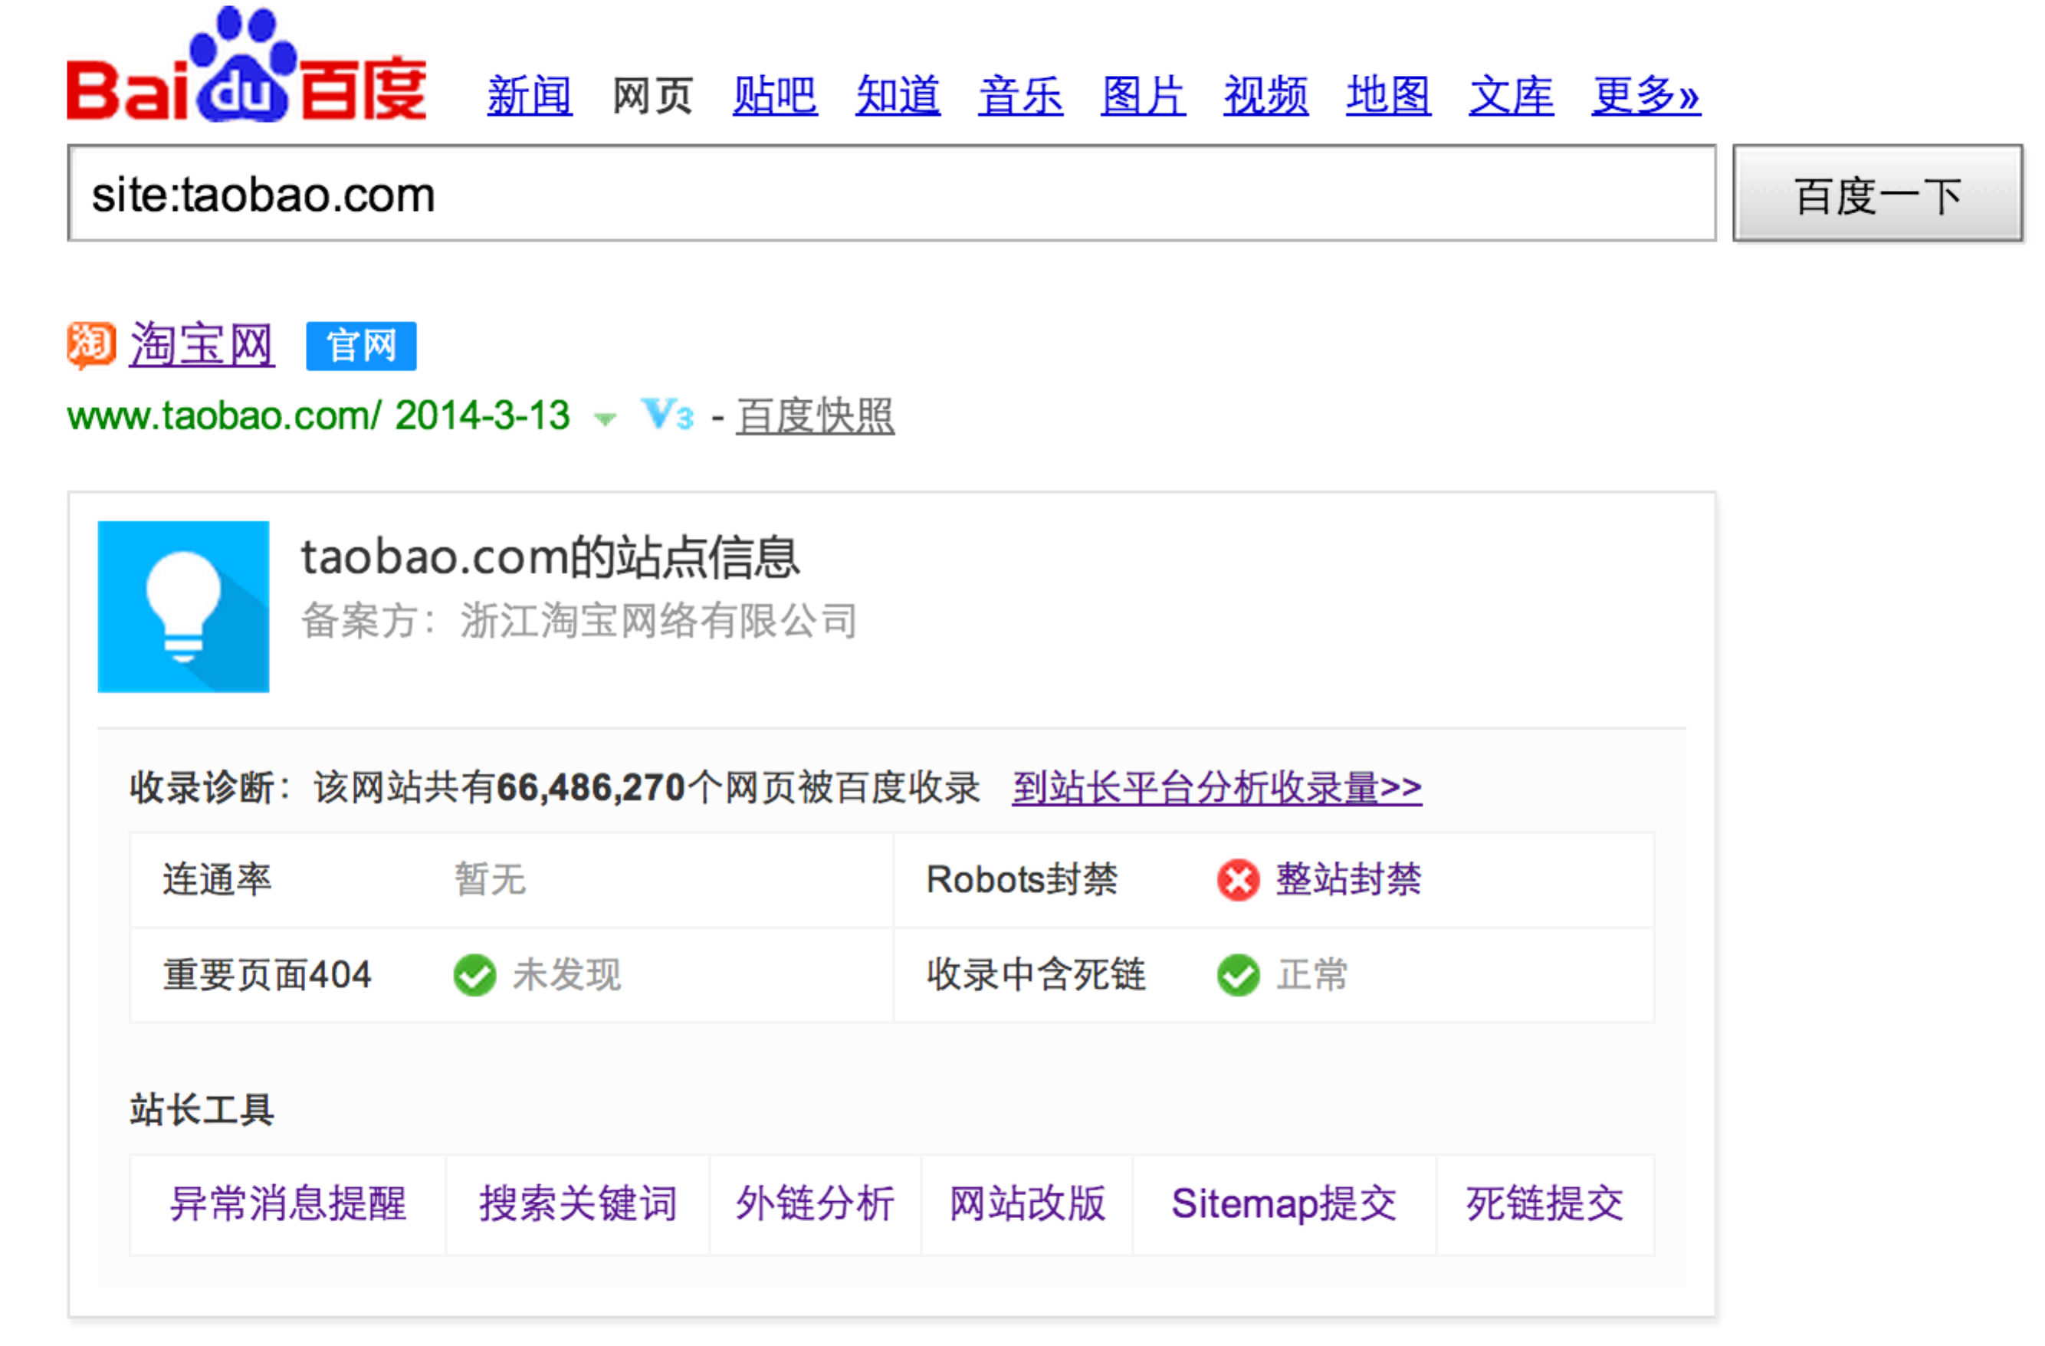Click the 66,486,270 indexed pages number
2045x1346 pixels.
tap(591, 788)
